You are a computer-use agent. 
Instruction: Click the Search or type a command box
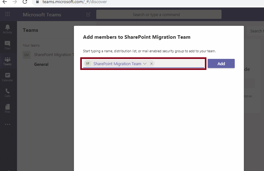[159, 14]
